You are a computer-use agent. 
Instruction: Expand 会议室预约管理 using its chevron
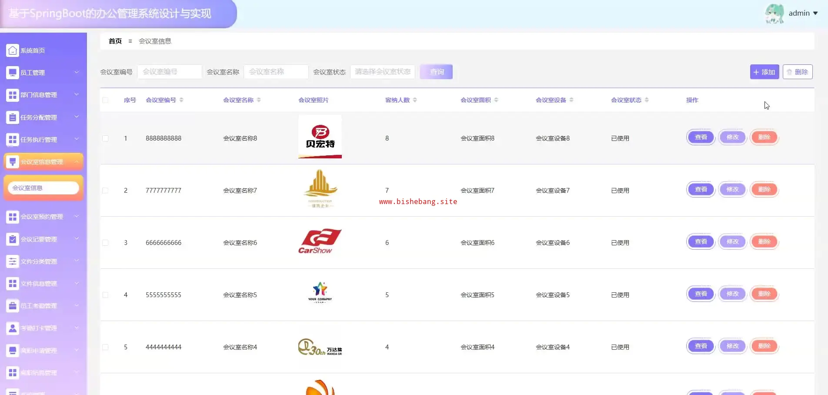pyautogui.click(x=77, y=216)
